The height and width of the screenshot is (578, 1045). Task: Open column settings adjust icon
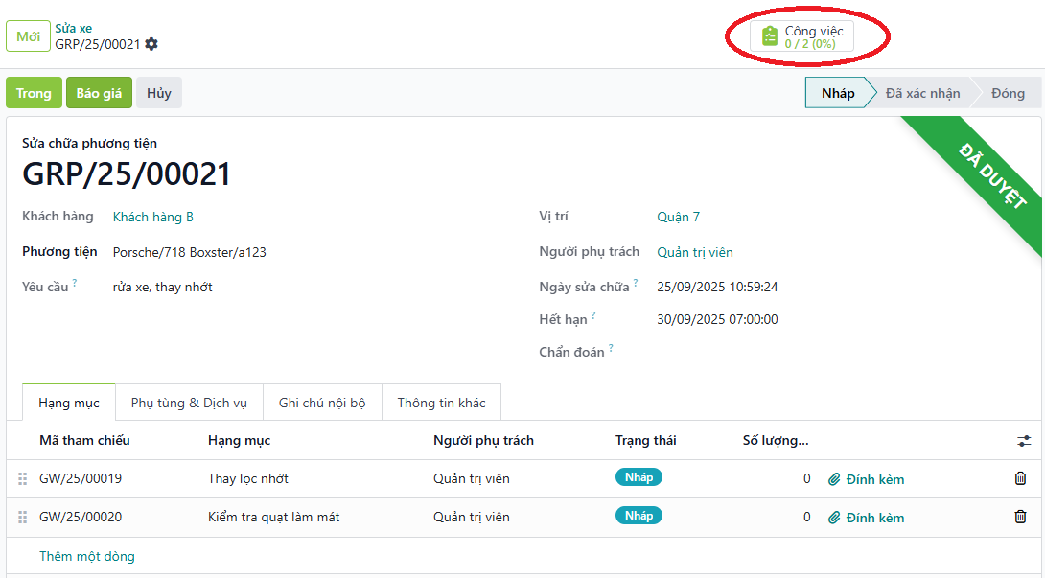(x=1024, y=441)
